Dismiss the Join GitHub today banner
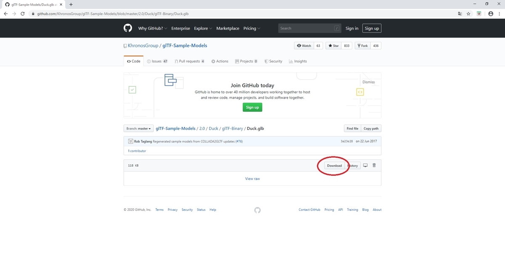This screenshot has height=274, width=505. tap(368, 82)
